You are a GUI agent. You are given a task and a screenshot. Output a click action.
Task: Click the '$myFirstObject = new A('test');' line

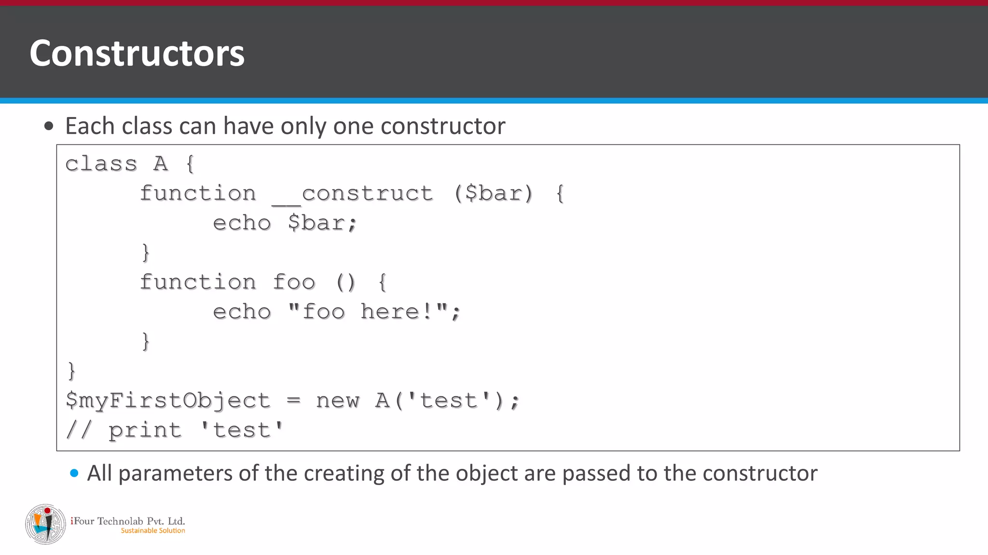click(x=293, y=400)
